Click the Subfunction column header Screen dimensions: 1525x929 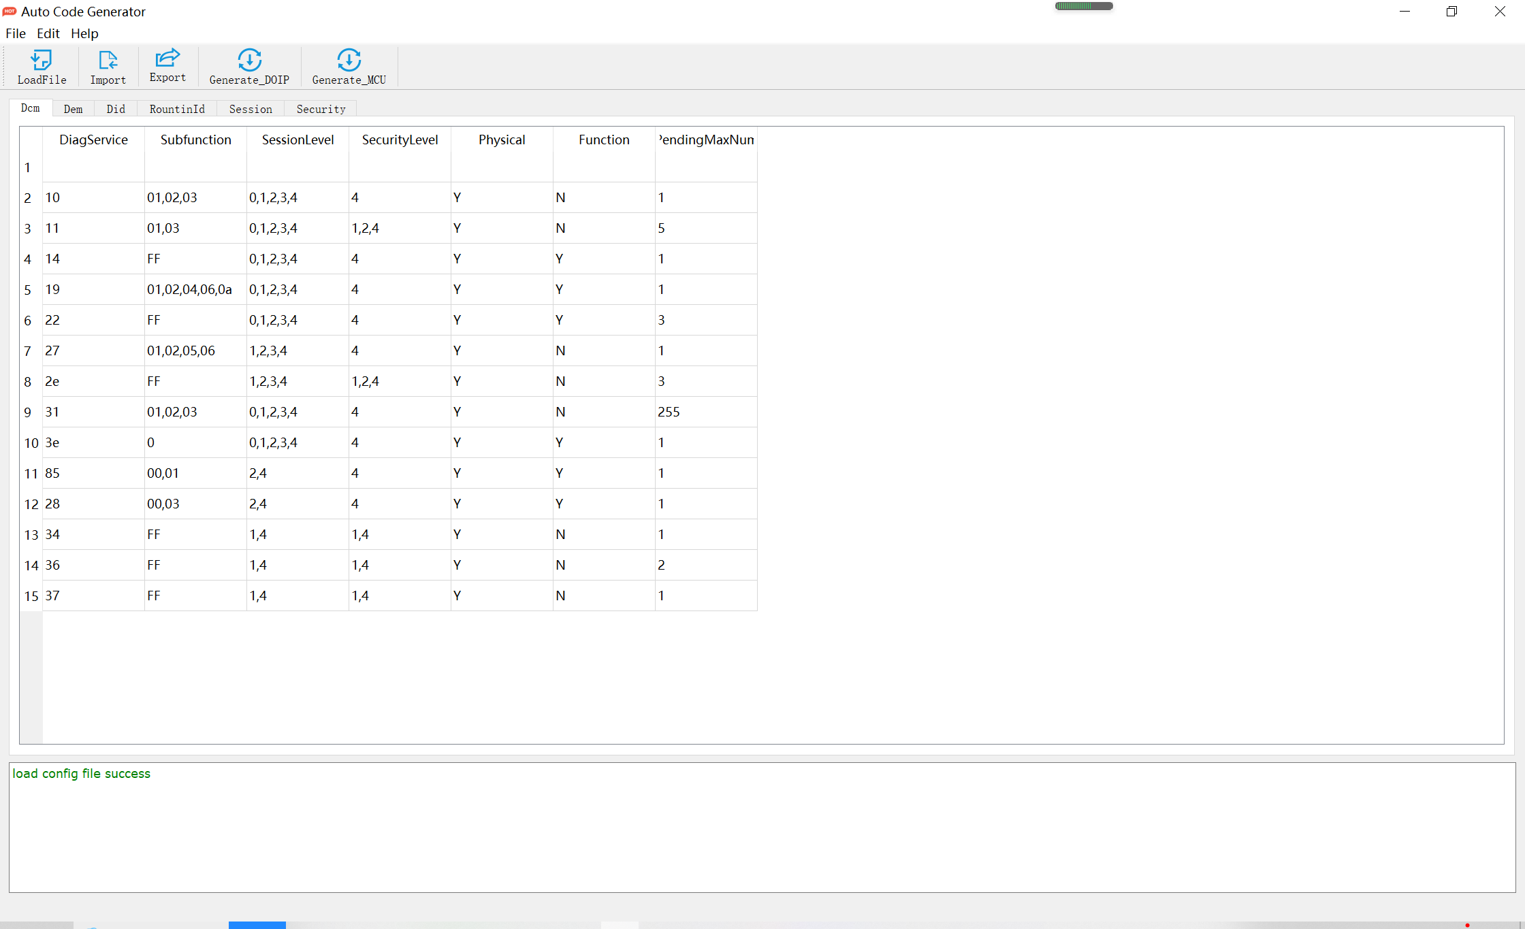point(195,140)
